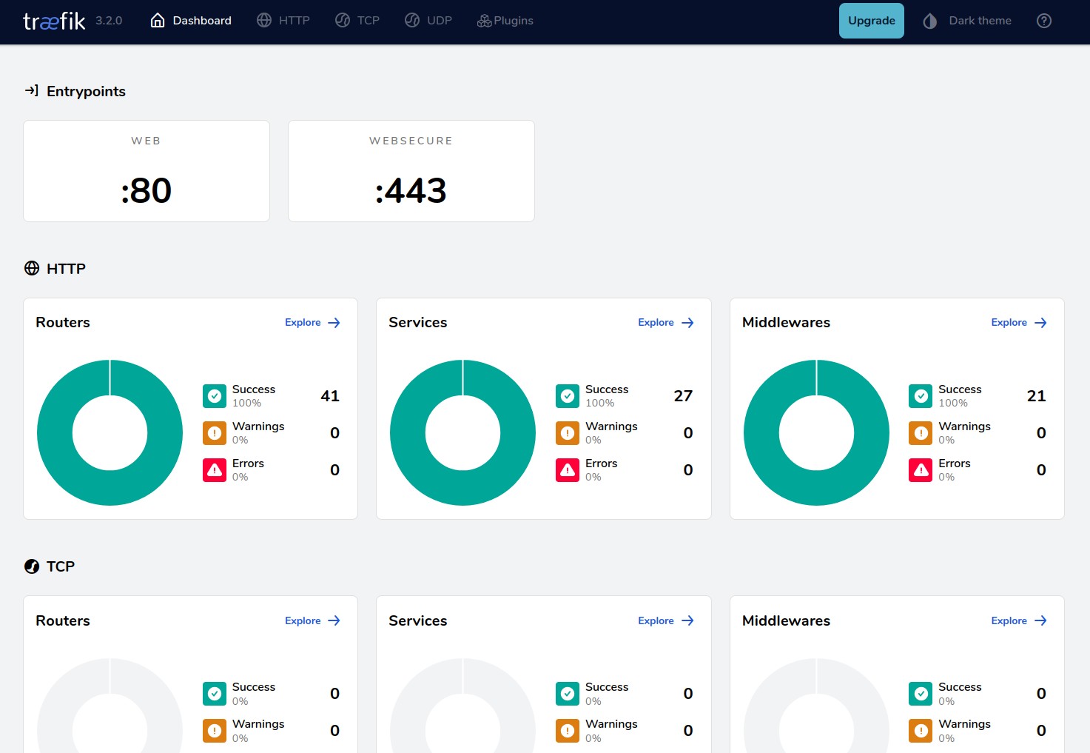Click HTTP Routers success check icon

click(x=215, y=396)
